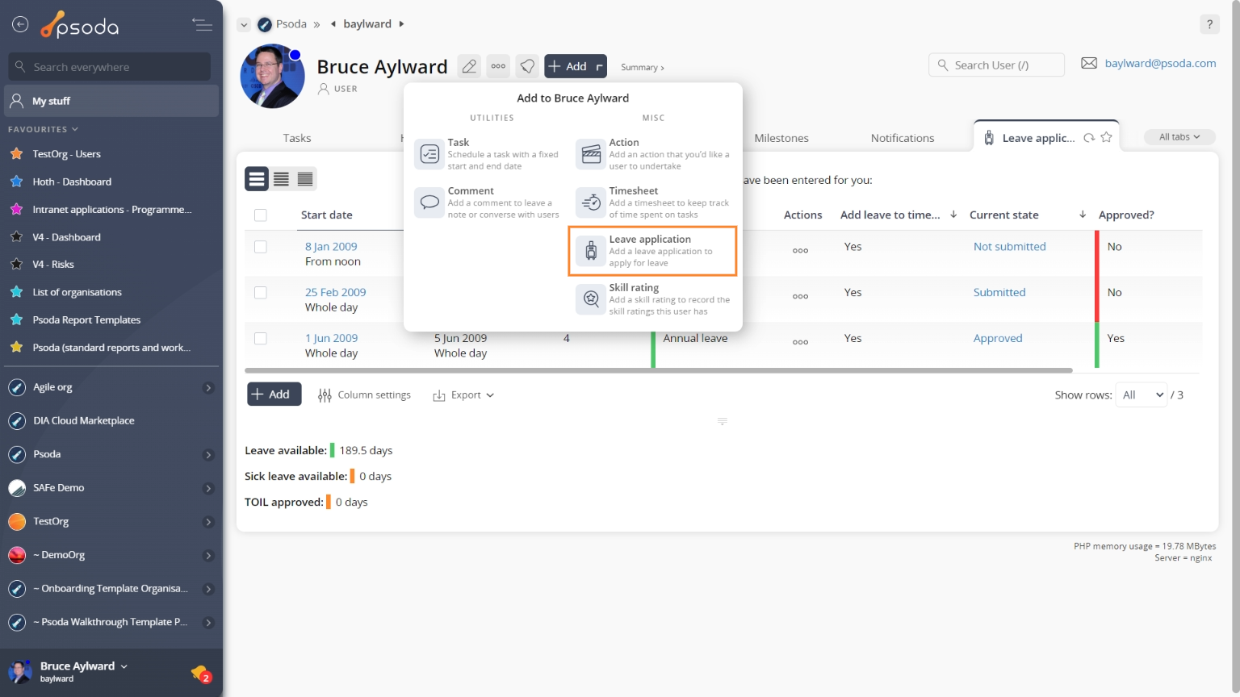The height and width of the screenshot is (697, 1240).
Task: Expand the ~ DemoOrg organisation arrow
Action: tap(208, 556)
